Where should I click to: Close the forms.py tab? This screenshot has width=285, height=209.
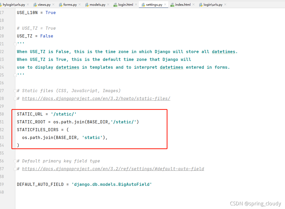(x=80, y=4)
